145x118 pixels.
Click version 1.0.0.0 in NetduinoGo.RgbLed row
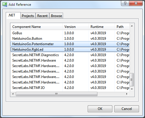[x=69, y=50]
